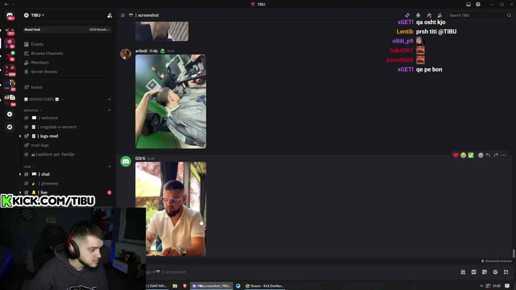Open Brave browser from taskbar
Viewport: 516px width, 290px height.
point(185,286)
